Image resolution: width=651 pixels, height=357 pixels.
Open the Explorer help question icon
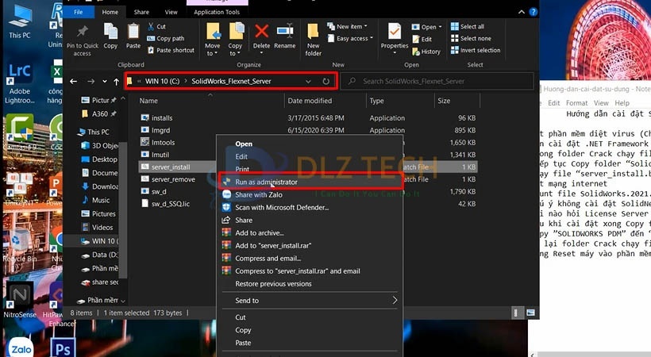click(534, 12)
